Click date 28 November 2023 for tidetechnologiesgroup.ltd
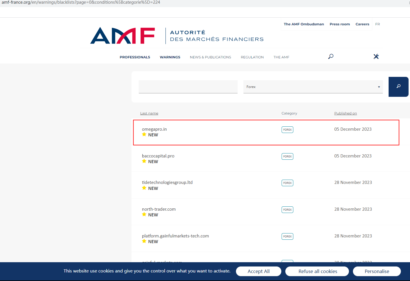410x281 pixels. point(353,182)
